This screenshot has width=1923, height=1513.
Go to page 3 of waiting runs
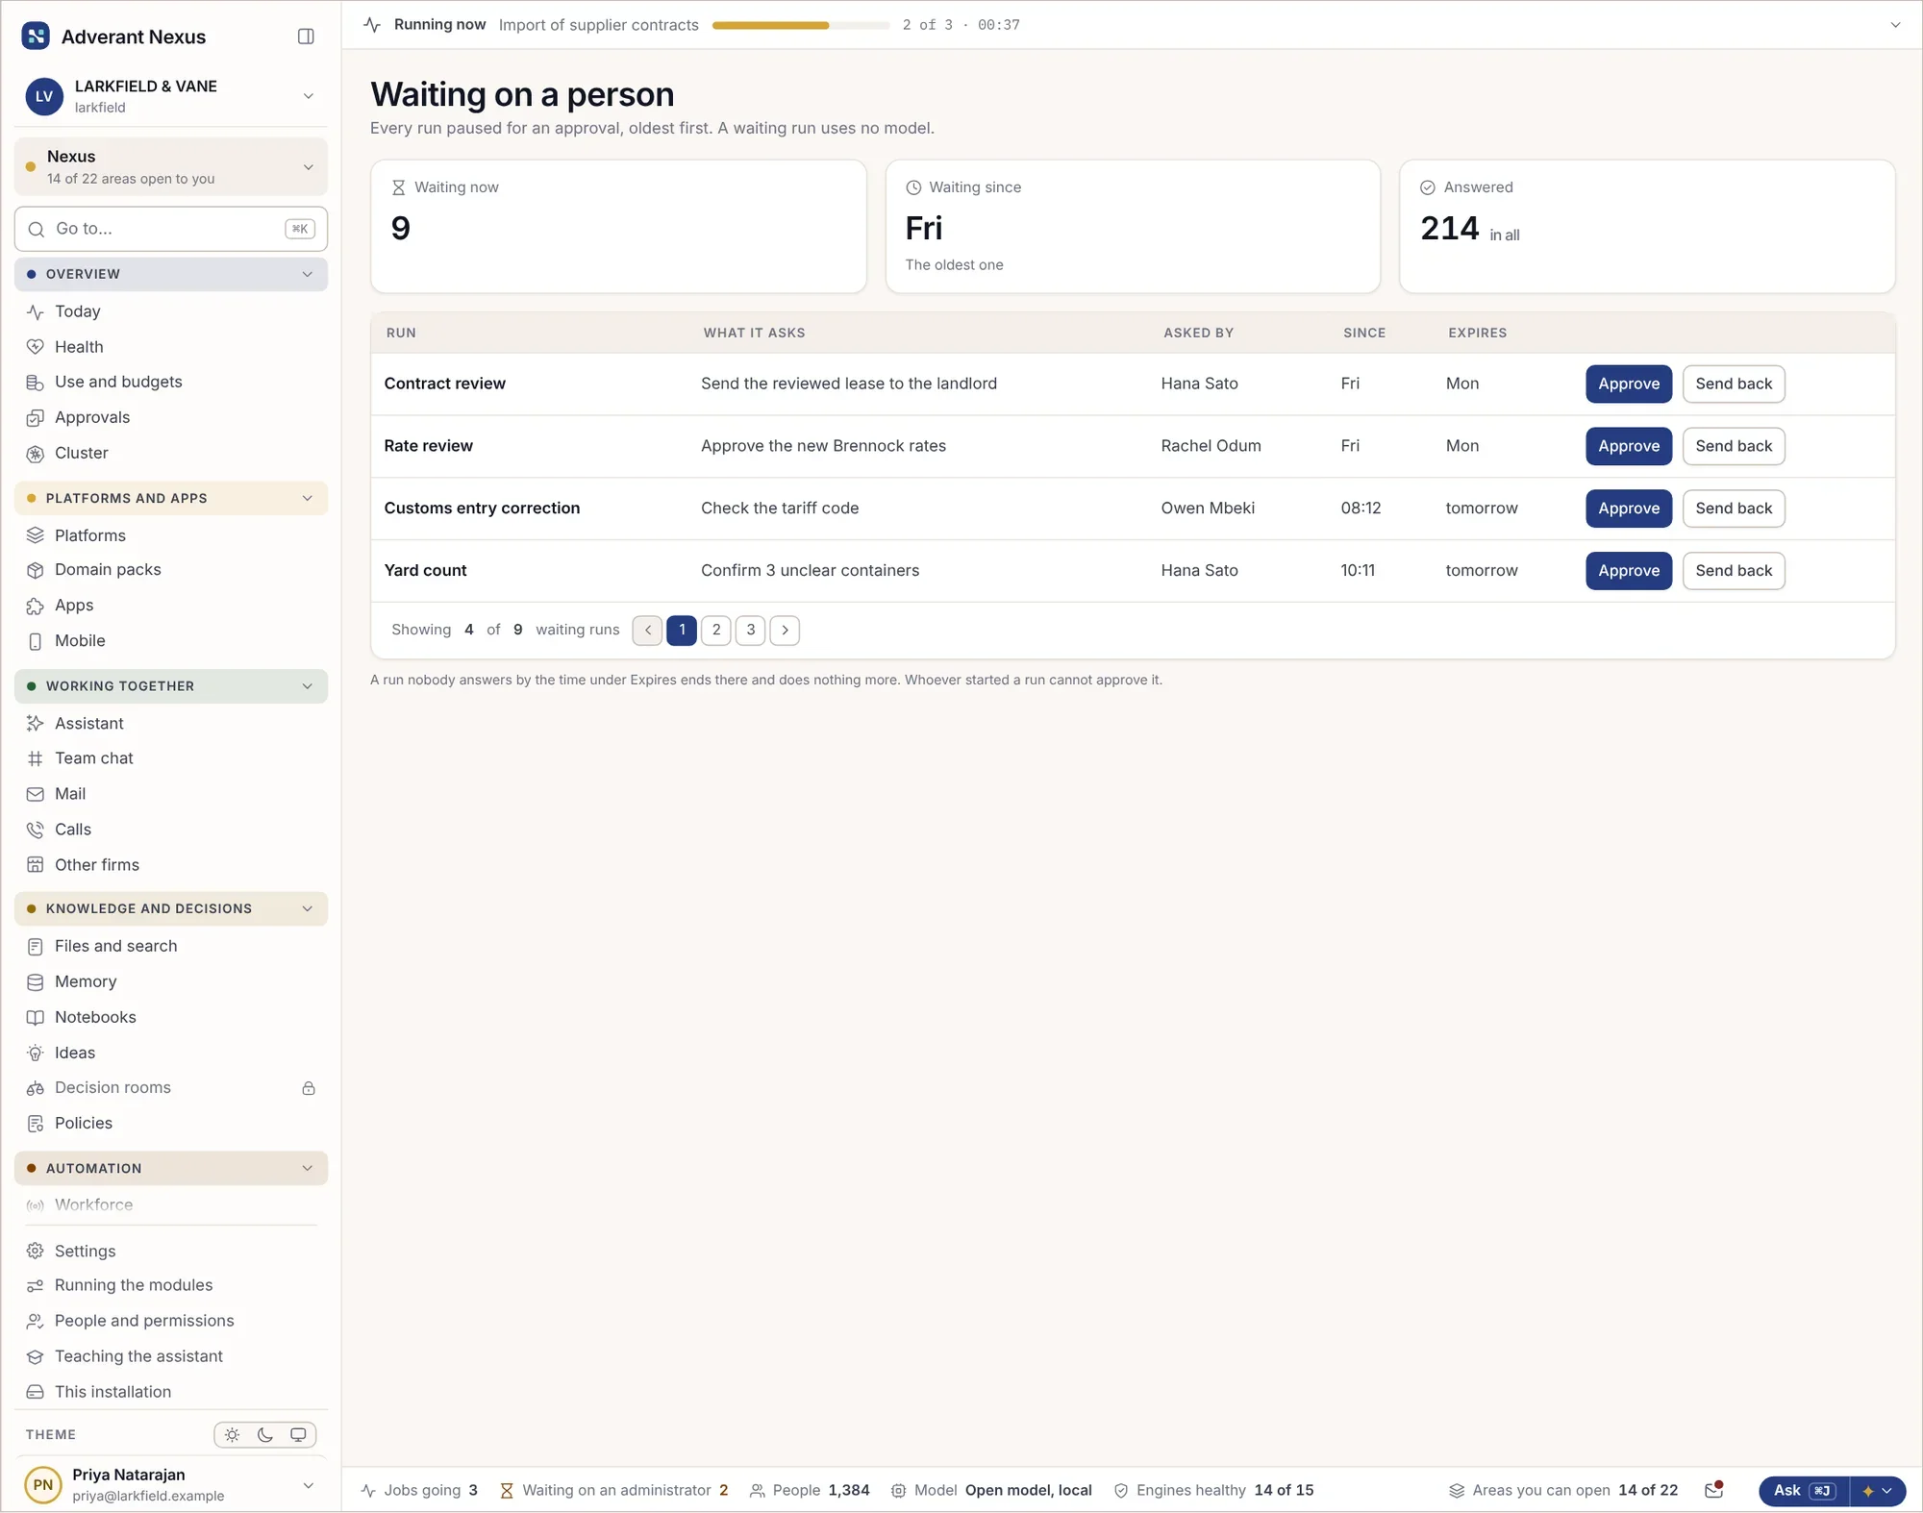click(x=751, y=630)
